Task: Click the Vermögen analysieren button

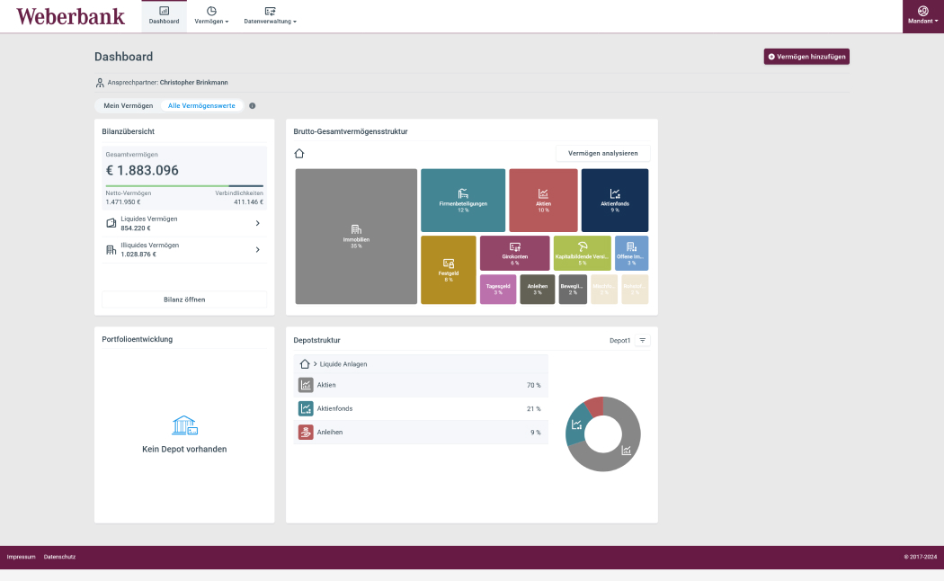Action: tap(602, 153)
